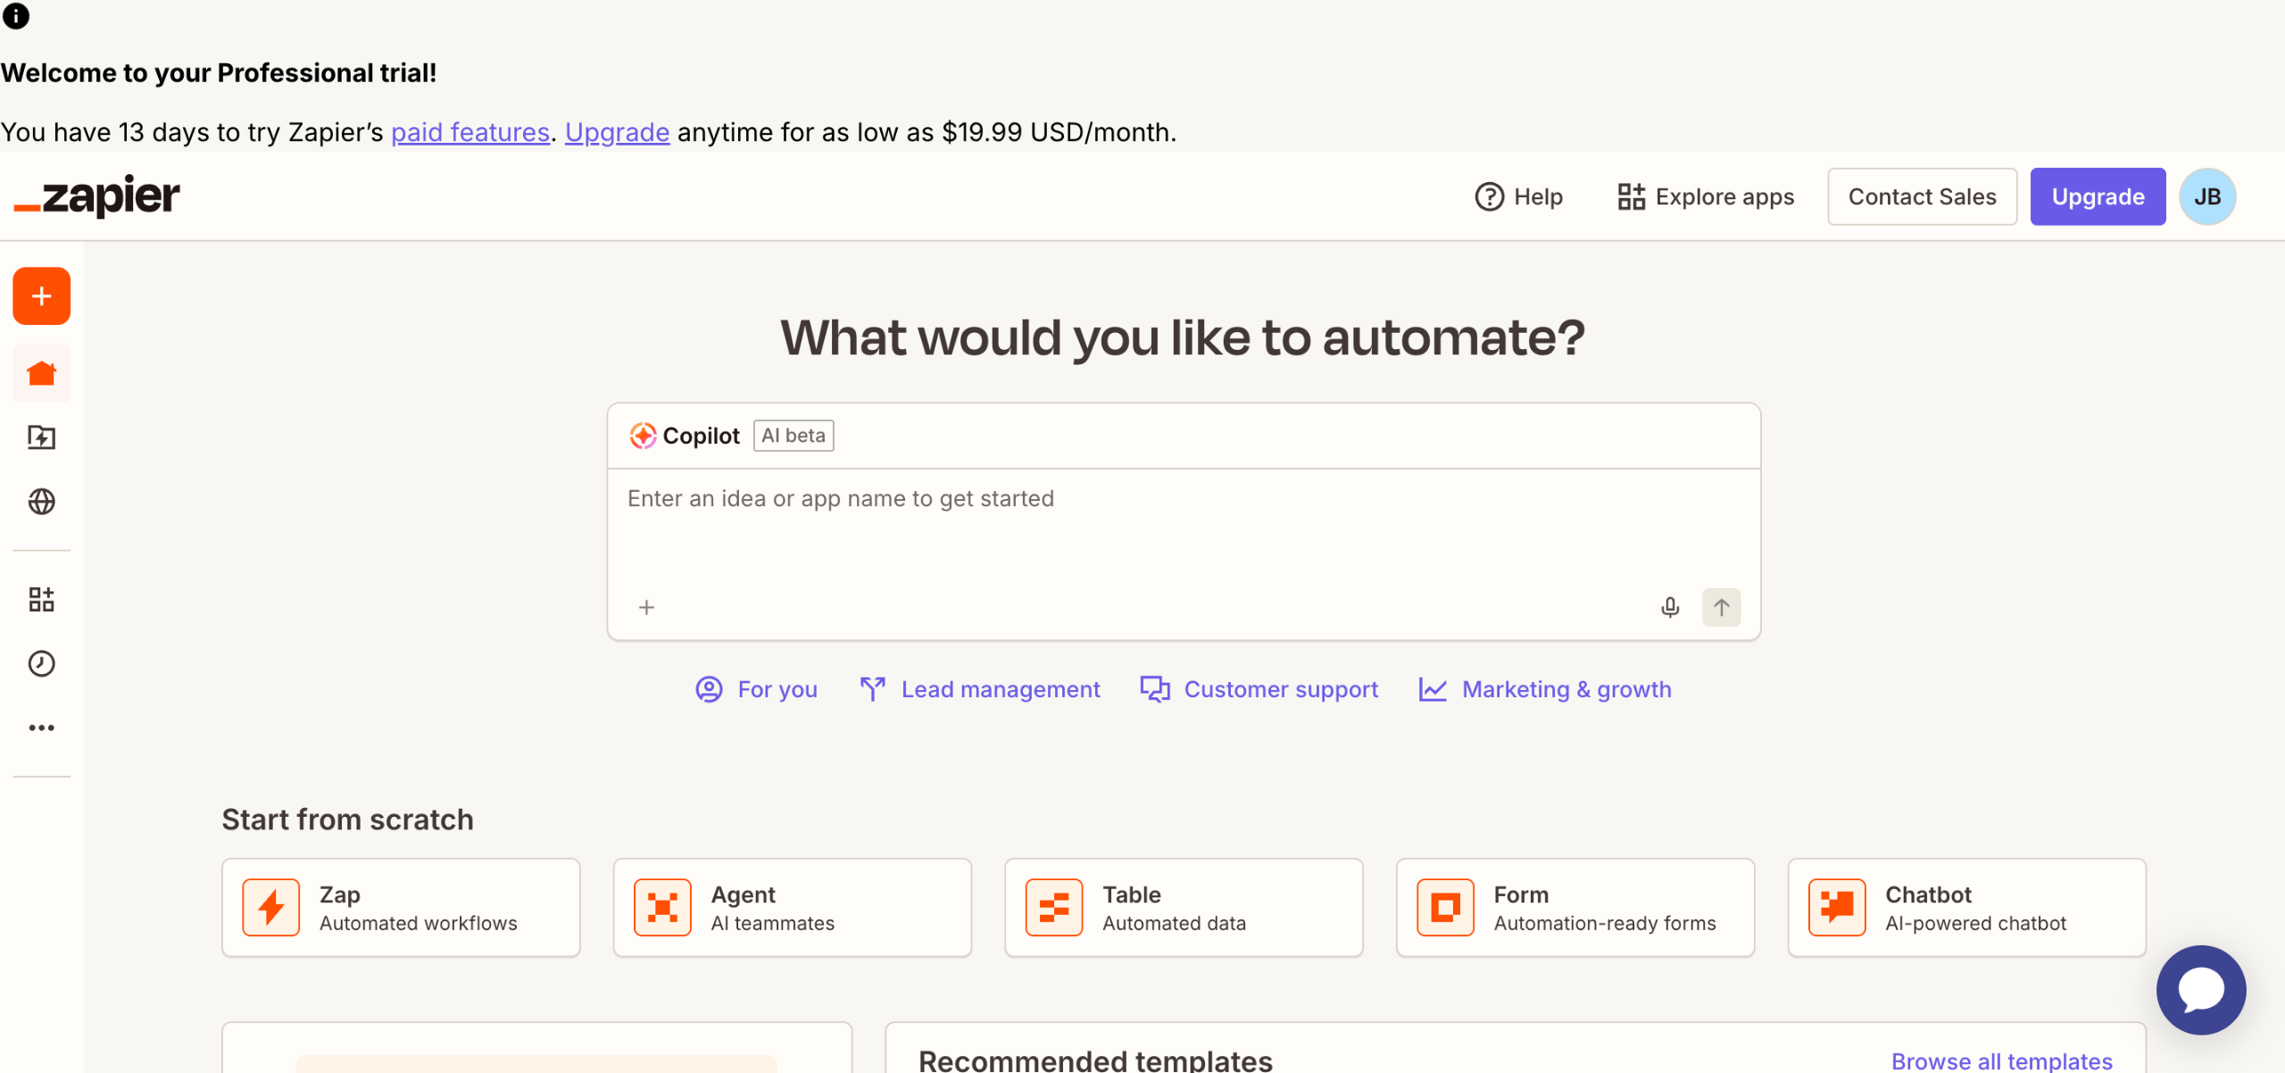Click the purple Upgrade button

coord(2098,196)
